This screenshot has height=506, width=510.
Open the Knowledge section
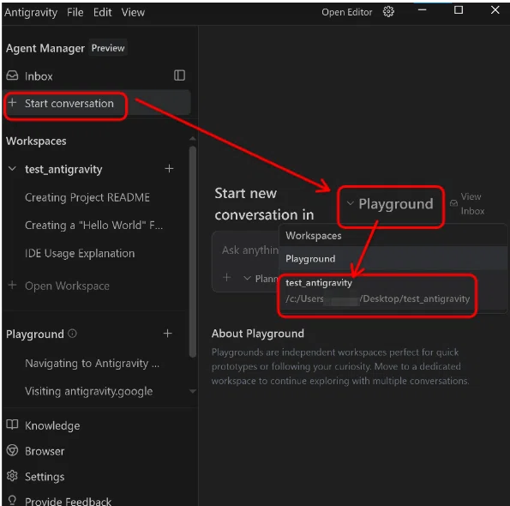click(52, 425)
